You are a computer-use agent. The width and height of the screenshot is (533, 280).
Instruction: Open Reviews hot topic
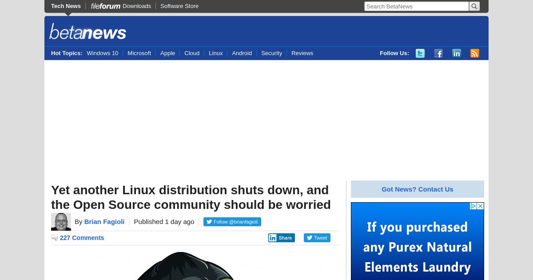pyautogui.click(x=302, y=53)
